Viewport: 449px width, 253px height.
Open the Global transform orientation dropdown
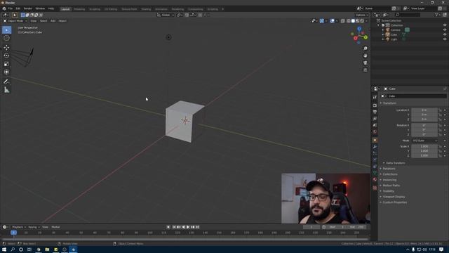click(x=166, y=15)
